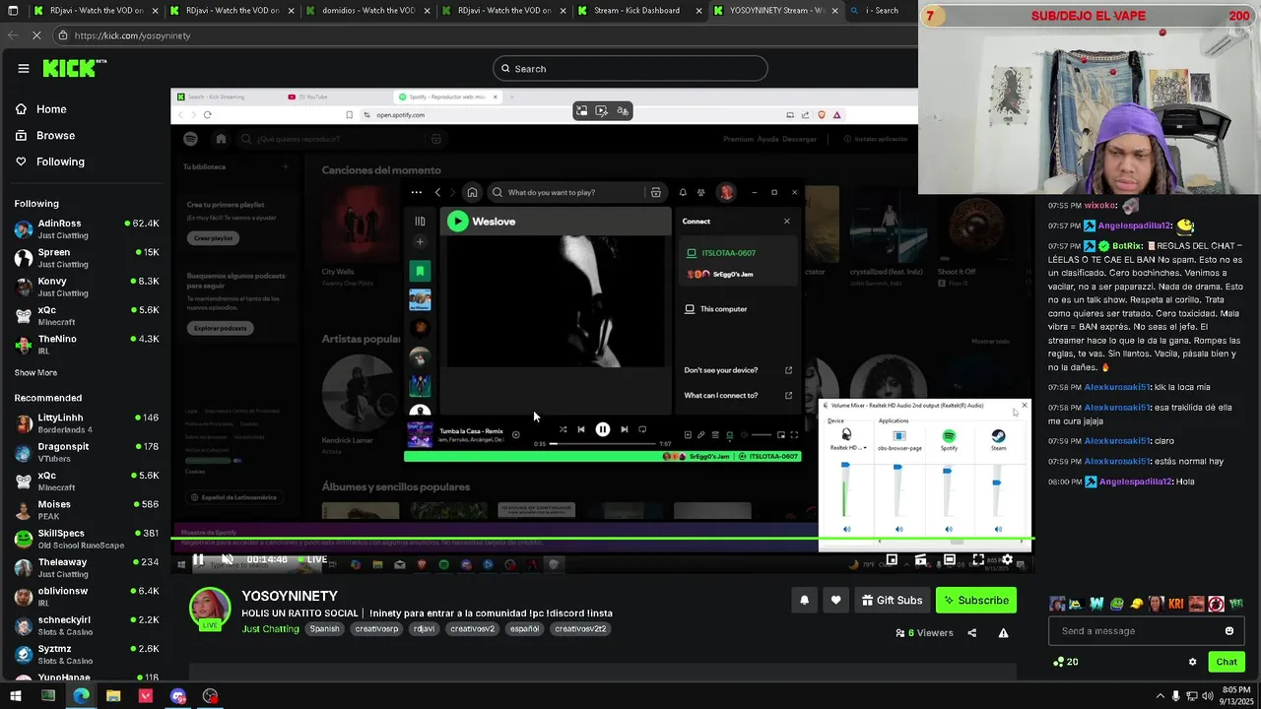The image size is (1261, 709).
Task: Click the browser back arrow
Action: (x=13, y=35)
